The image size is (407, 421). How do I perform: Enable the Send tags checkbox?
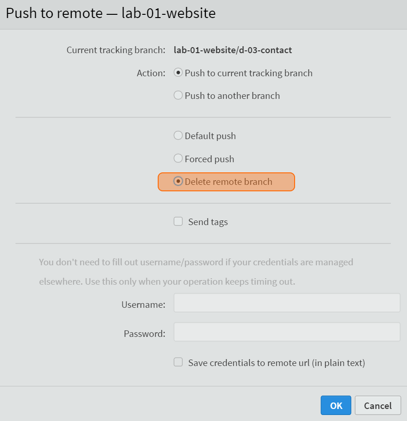click(x=178, y=221)
